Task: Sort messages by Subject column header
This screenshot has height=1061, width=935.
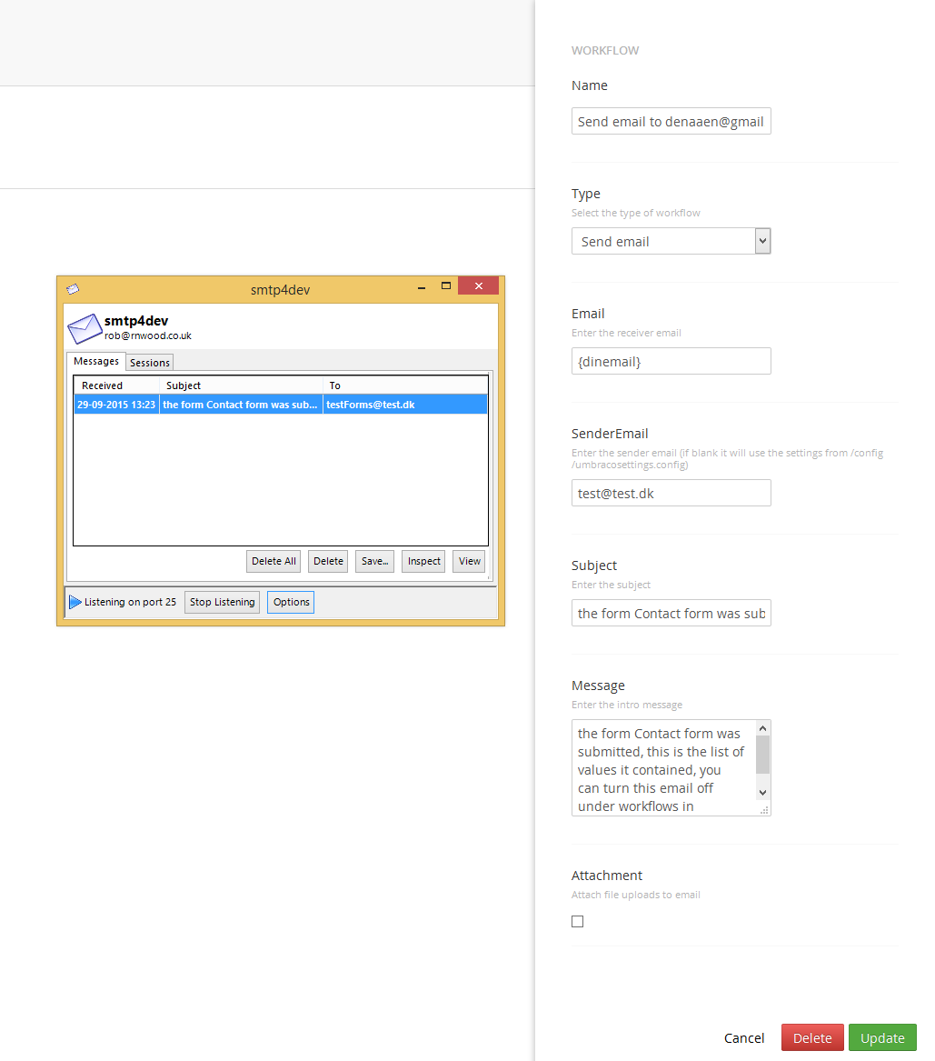Action: (x=241, y=385)
